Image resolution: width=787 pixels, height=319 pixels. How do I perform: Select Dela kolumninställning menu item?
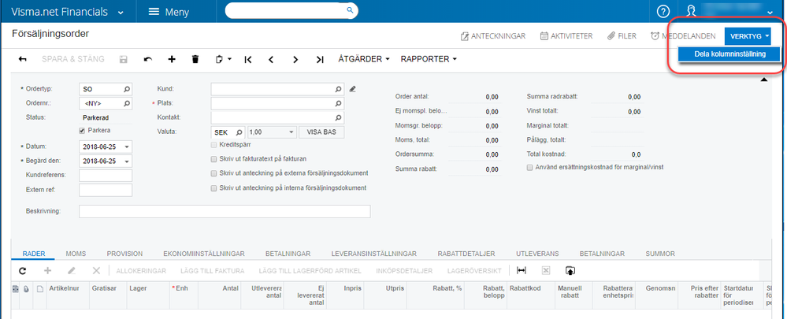pos(729,54)
